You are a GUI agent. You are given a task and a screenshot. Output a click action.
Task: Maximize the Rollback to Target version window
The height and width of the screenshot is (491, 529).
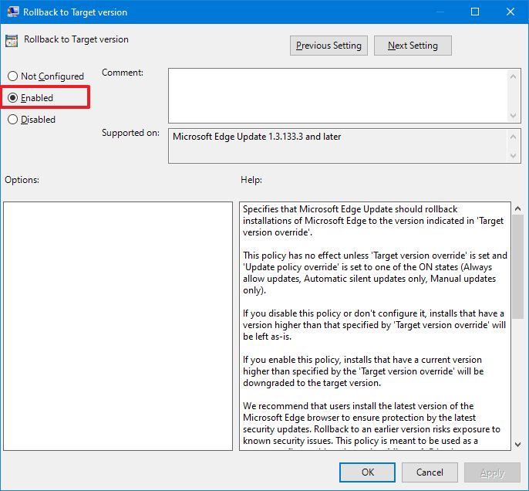point(475,12)
